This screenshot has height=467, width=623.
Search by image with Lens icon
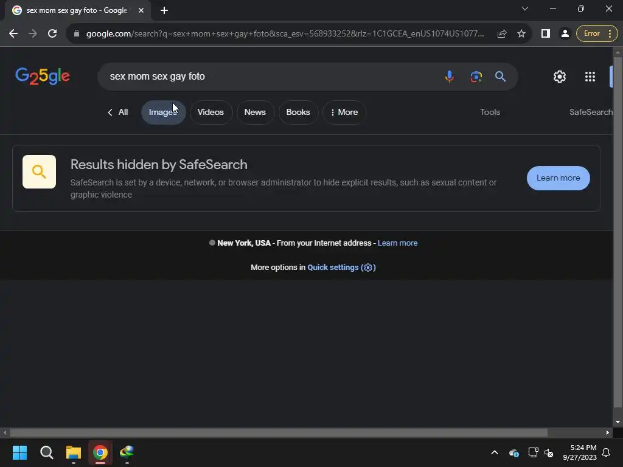(x=476, y=76)
